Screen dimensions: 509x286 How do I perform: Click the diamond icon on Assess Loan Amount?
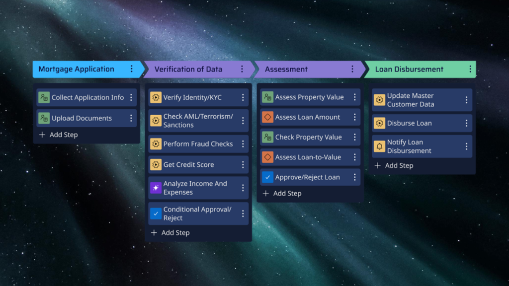pyautogui.click(x=268, y=117)
